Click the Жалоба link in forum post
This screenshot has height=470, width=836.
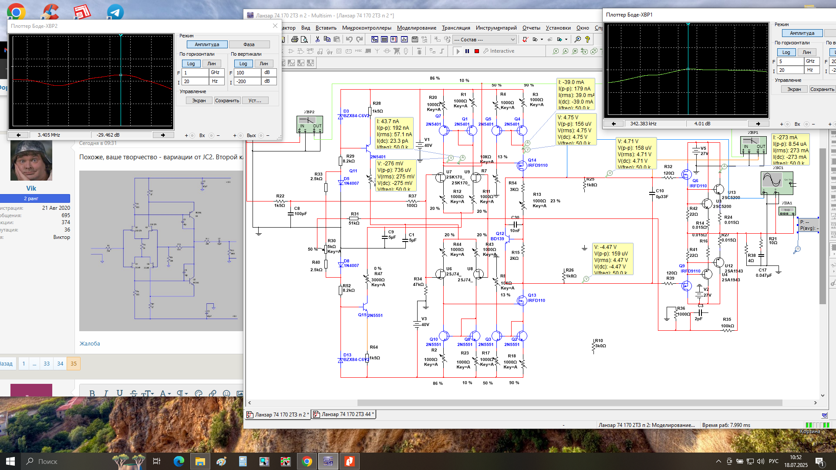[x=90, y=343]
